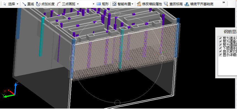
Task: Disable the 显示详细 checkbox
Action: [220, 55]
